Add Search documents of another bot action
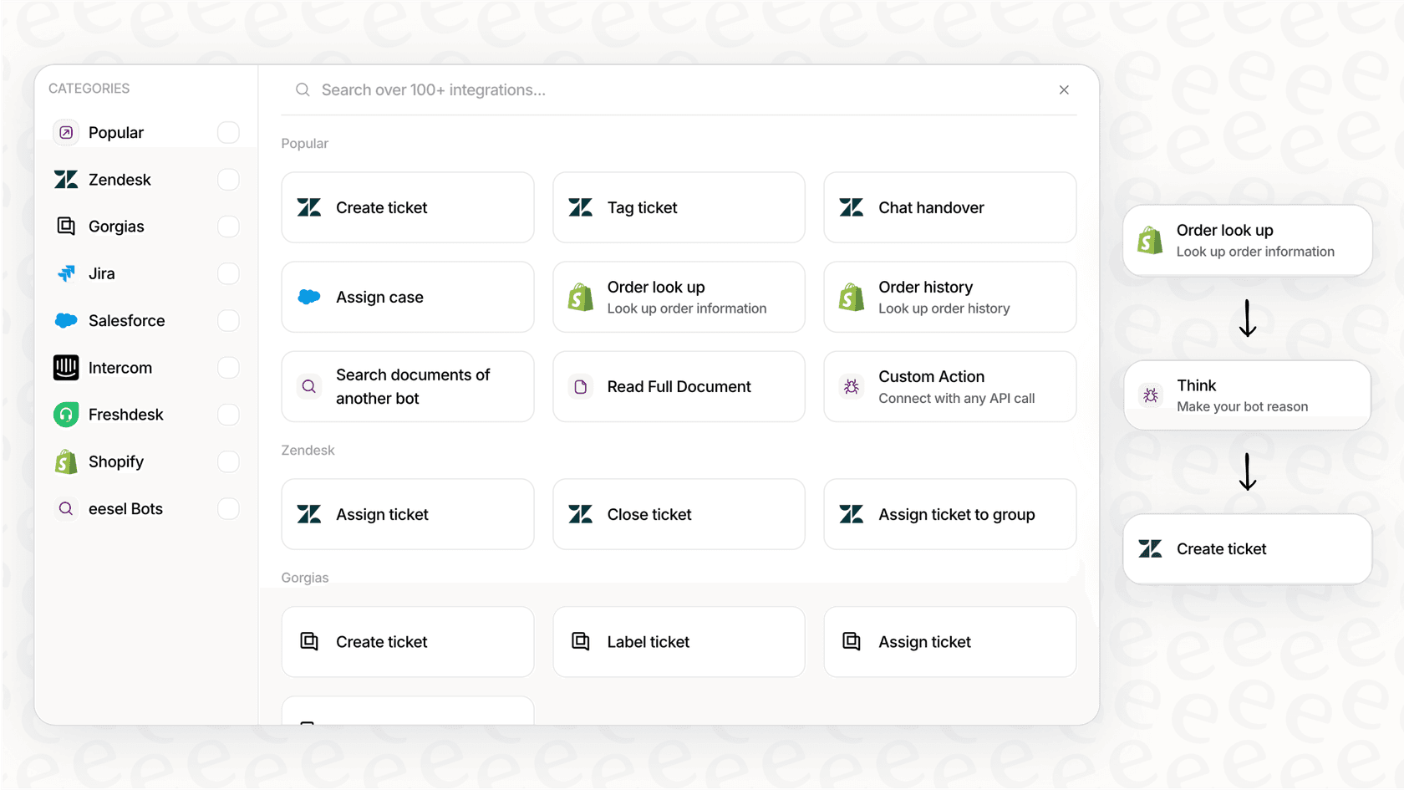The image size is (1404, 790). (408, 386)
